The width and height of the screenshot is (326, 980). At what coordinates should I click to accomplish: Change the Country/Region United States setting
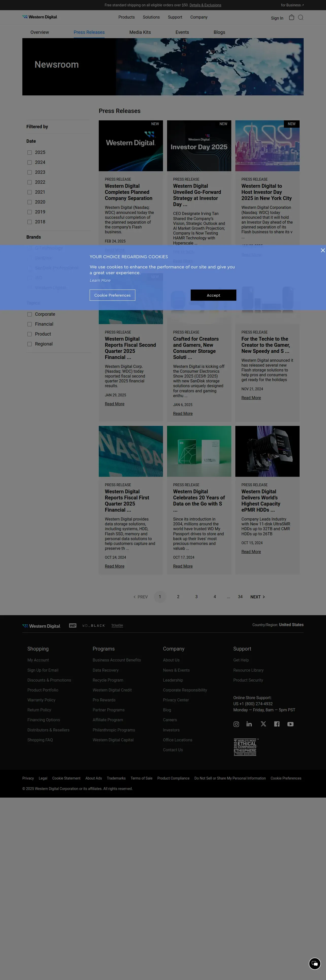click(x=278, y=625)
